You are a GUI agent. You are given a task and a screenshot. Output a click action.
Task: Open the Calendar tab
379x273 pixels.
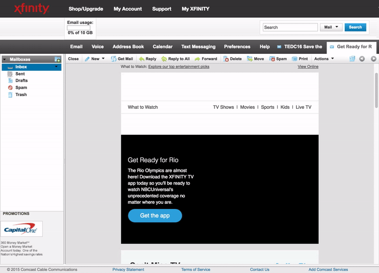pos(163,47)
